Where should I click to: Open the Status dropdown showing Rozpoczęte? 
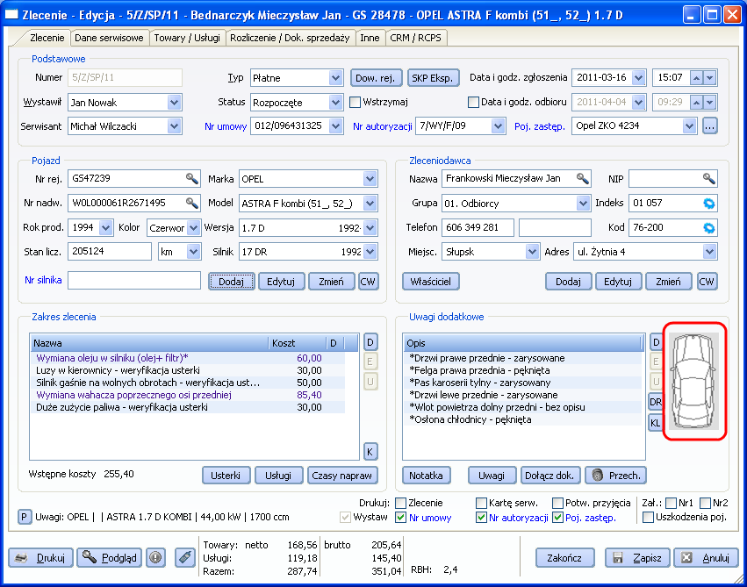tap(335, 103)
